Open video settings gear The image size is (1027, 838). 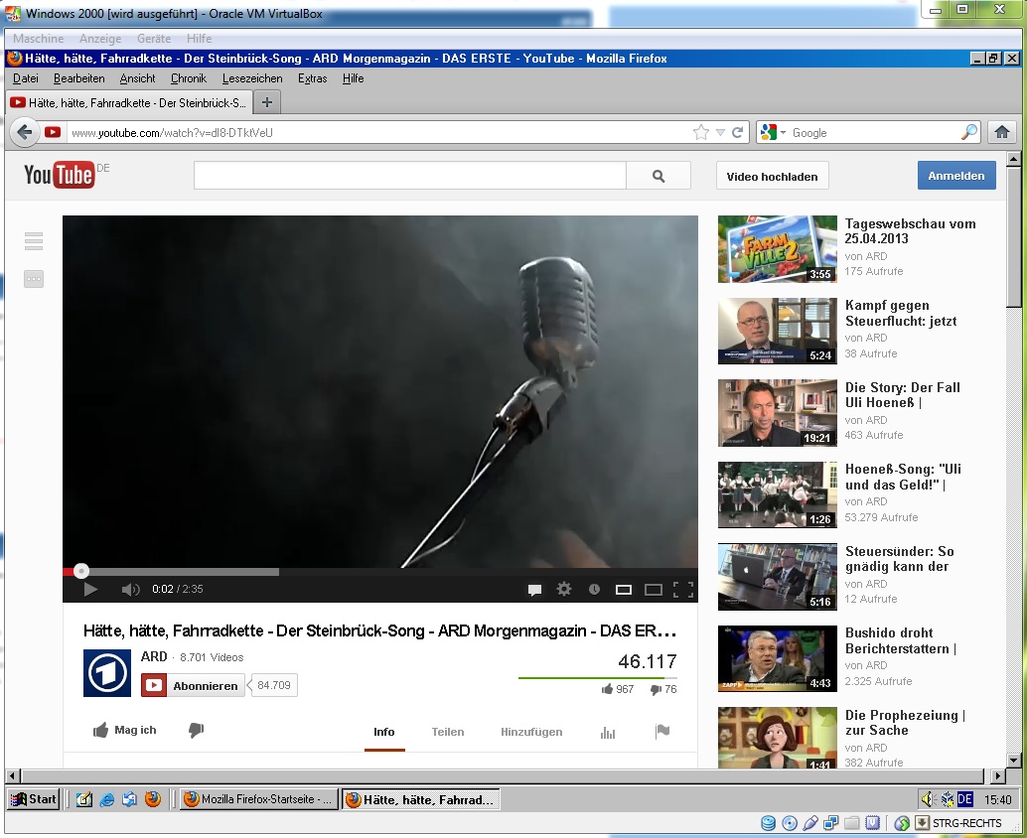click(564, 589)
